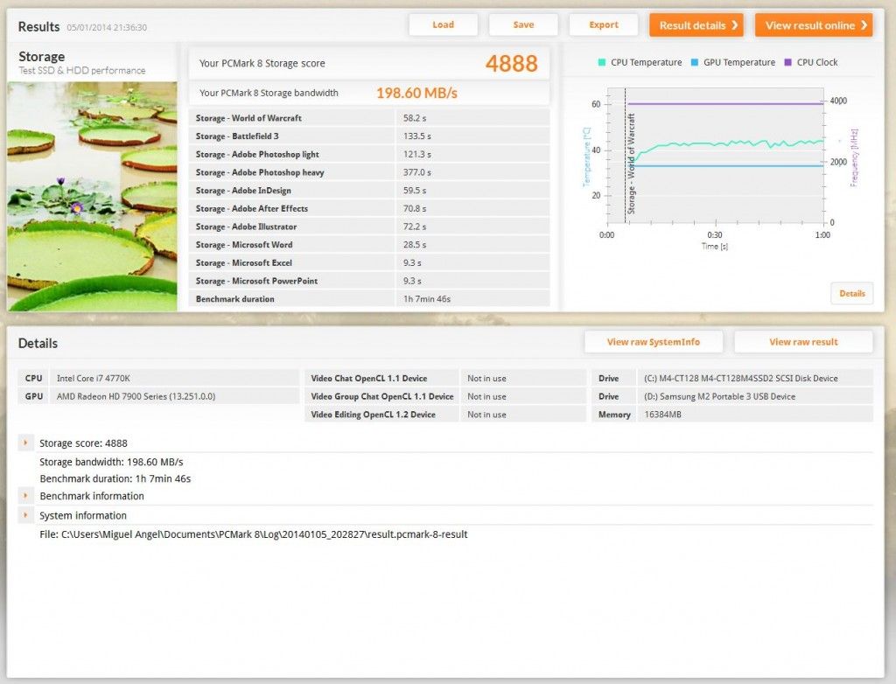
Task: Click the 133.5 s Battlefield 3 value
Action: 417,136
